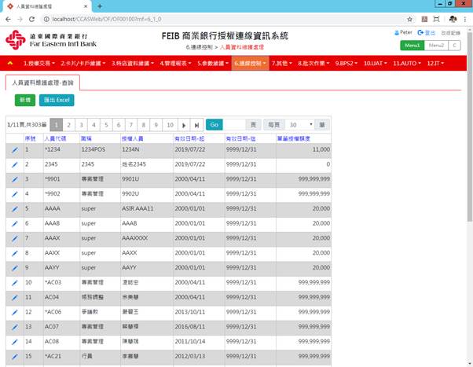Click the page vertical scrollbar
The image size is (473, 367).
[x=470, y=127]
